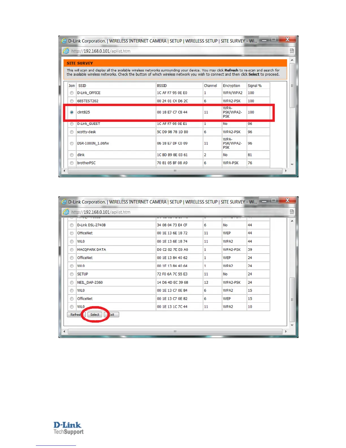Click the BSSID column header

(x=162, y=86)
